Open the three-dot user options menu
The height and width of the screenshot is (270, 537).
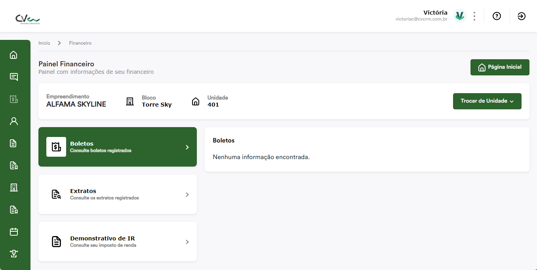[x=474, y=16]
